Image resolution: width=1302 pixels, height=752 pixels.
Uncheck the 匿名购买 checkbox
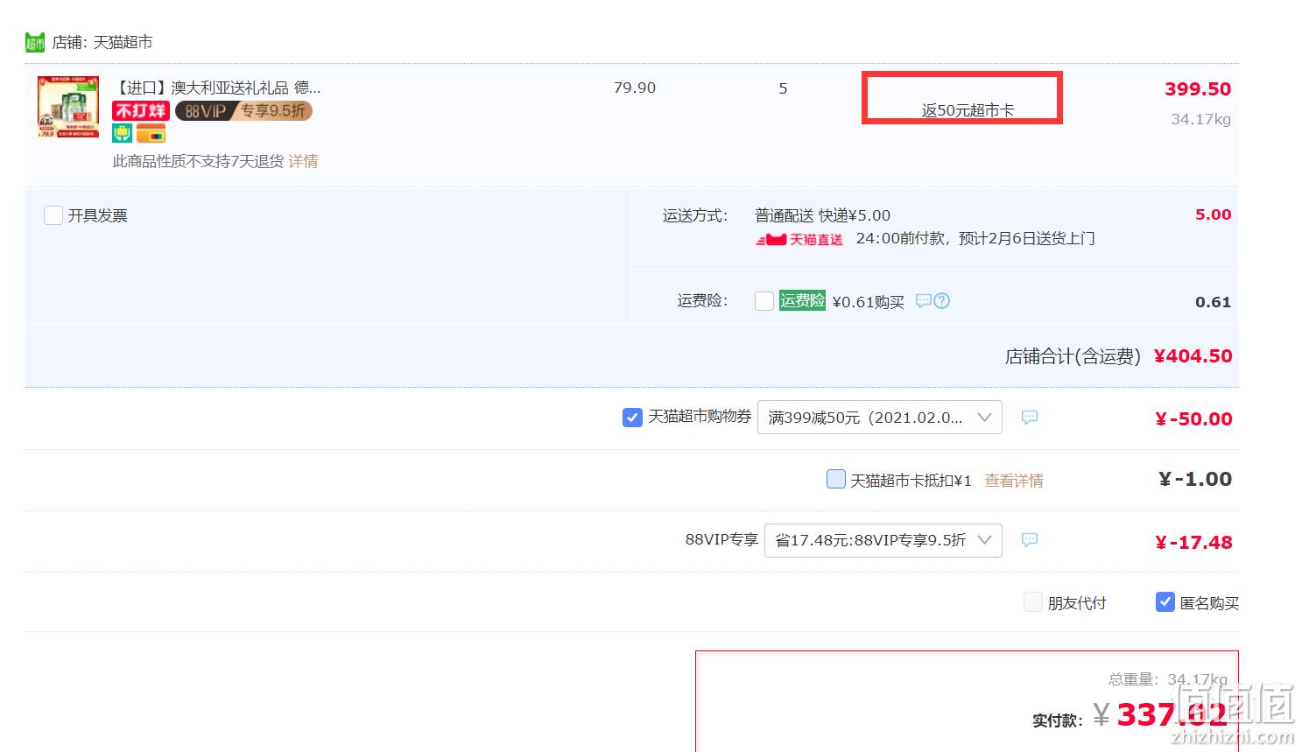coord(1165,602)
